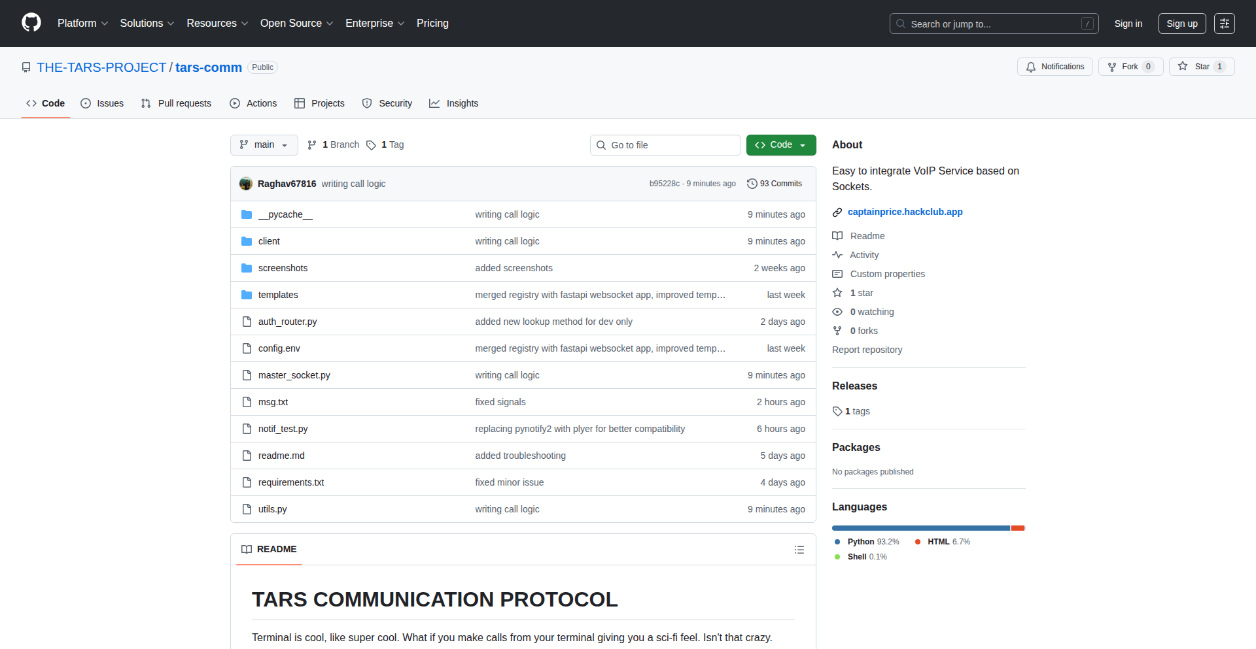Click the Notifications bell icon

(x=1030, y=67)
